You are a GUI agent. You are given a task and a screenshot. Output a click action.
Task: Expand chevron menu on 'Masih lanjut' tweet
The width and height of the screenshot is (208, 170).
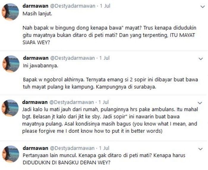point(203,7)
